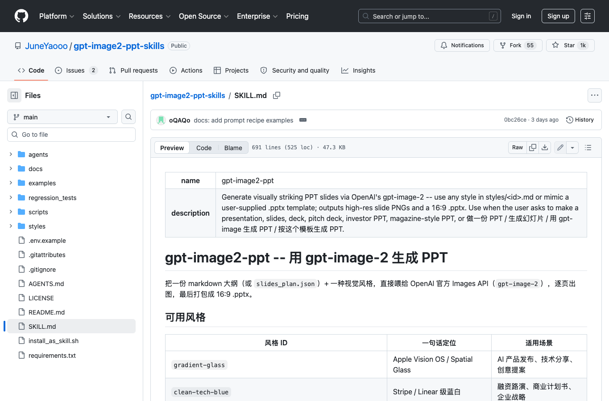The height and width of the screenshot is (401, 609).
Task: Click the Sign up button
Action: pos(558,16)
